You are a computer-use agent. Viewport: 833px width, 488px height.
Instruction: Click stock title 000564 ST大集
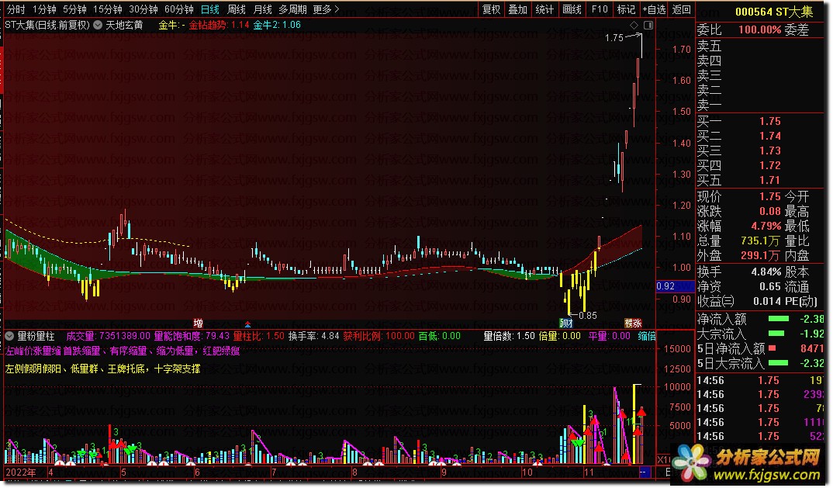click(x=773, y=12)
